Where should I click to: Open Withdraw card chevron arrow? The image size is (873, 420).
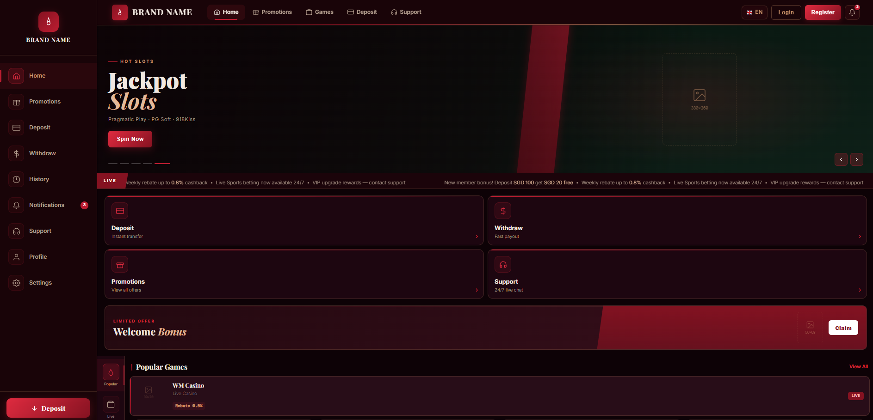point(860,237)
